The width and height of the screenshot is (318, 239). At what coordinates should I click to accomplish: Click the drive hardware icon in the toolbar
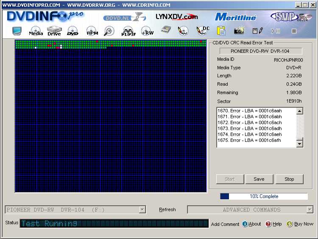click(166, 30)
